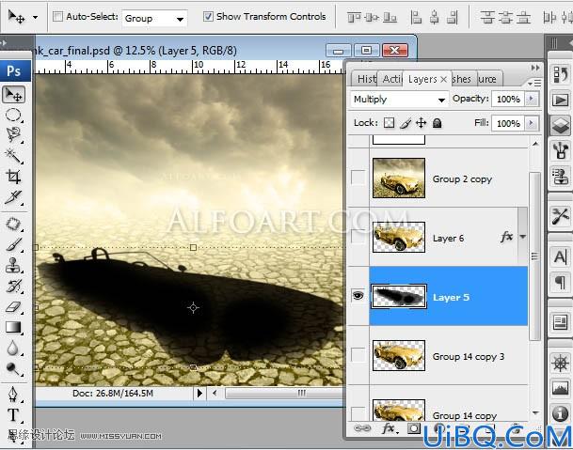This screenshot has width=573, height=450.
Task: Collapse the layers panel group arrows
Action: point(535,68)
